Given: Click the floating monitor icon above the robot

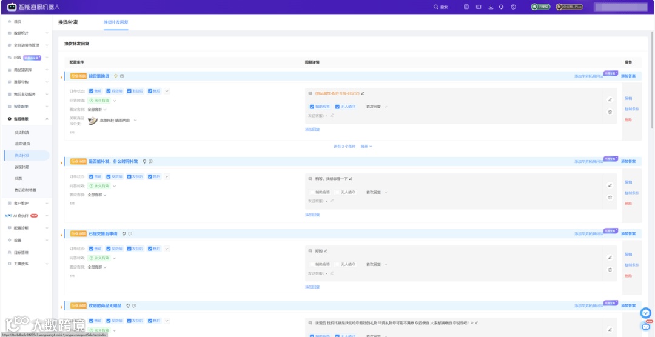Looking at the screenshot, I should (x=647, y=312).
